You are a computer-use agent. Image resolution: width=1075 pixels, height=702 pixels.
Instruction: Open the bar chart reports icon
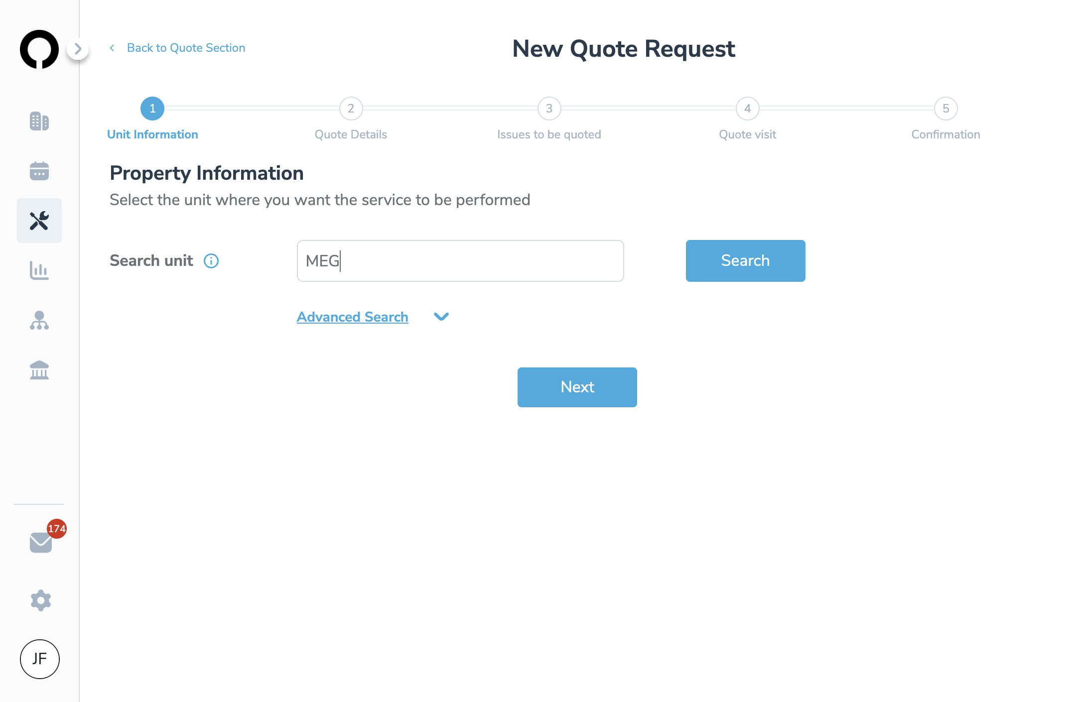(x=39, y=270)
